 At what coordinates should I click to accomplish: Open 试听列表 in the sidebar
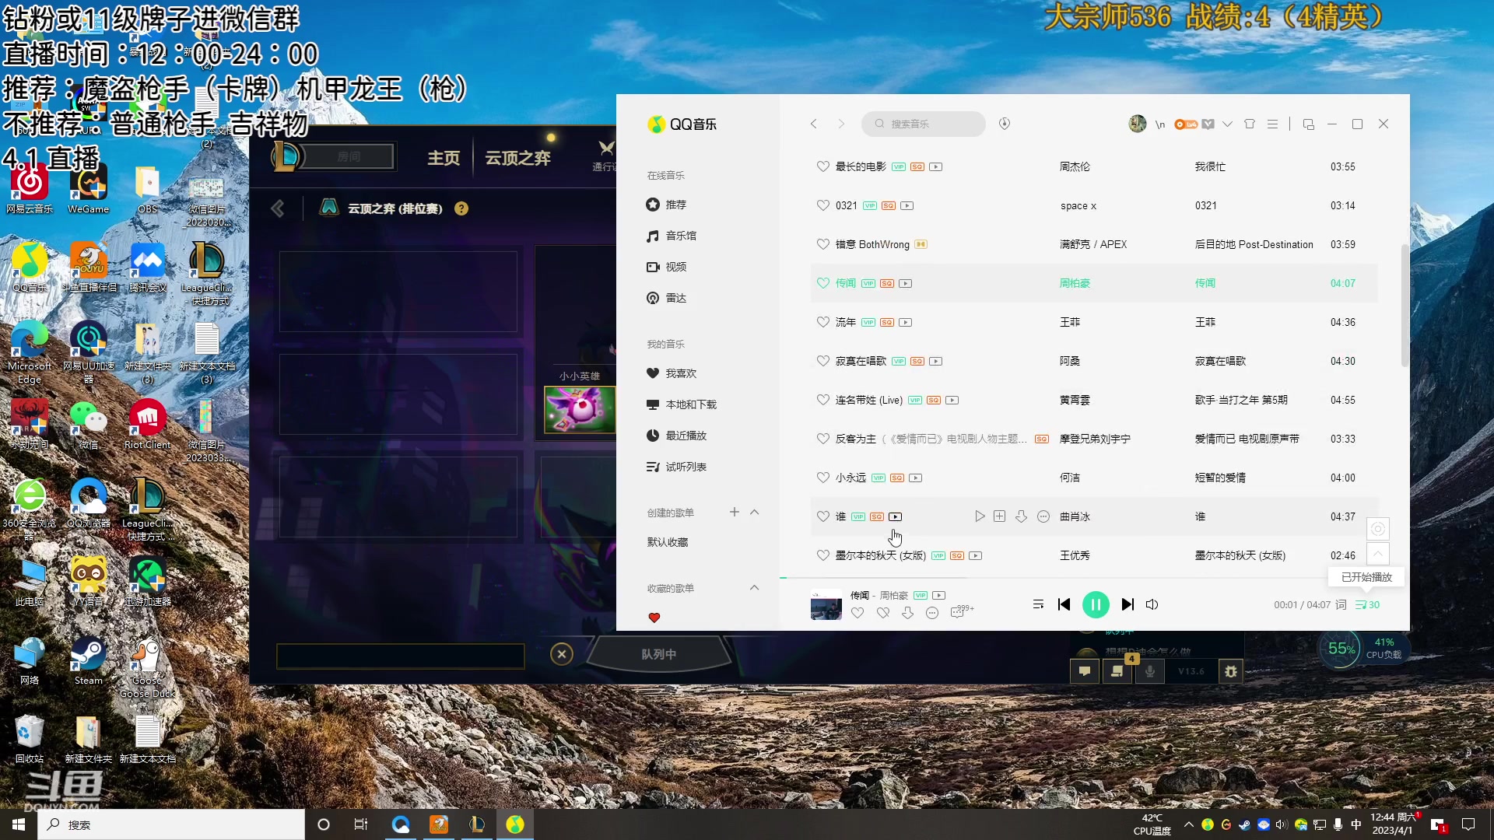(x=677, y=467)
